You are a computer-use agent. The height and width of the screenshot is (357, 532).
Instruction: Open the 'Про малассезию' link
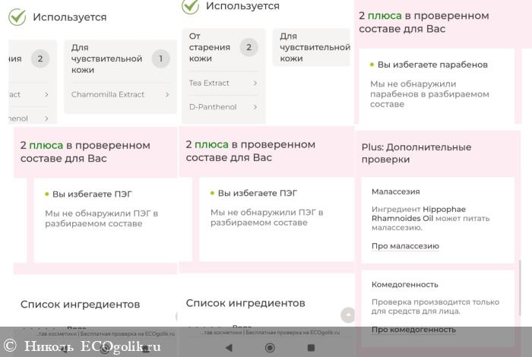pyautogui.click(x=405, y=246)
